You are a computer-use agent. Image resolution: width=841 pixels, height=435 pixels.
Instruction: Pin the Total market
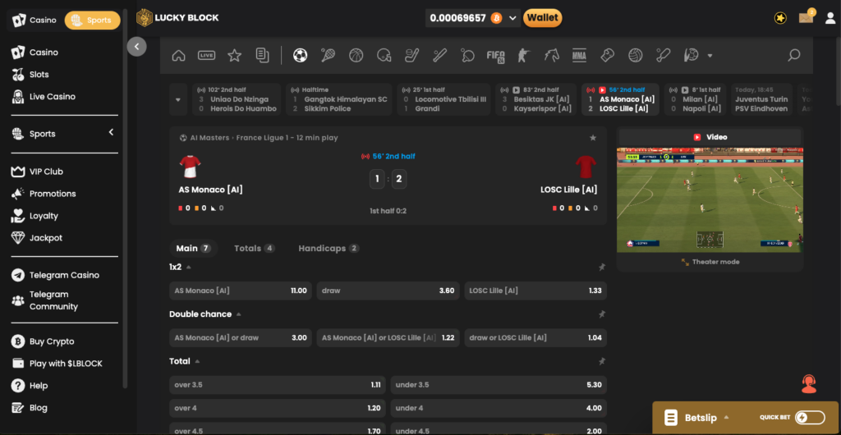(x=602, y=361)
